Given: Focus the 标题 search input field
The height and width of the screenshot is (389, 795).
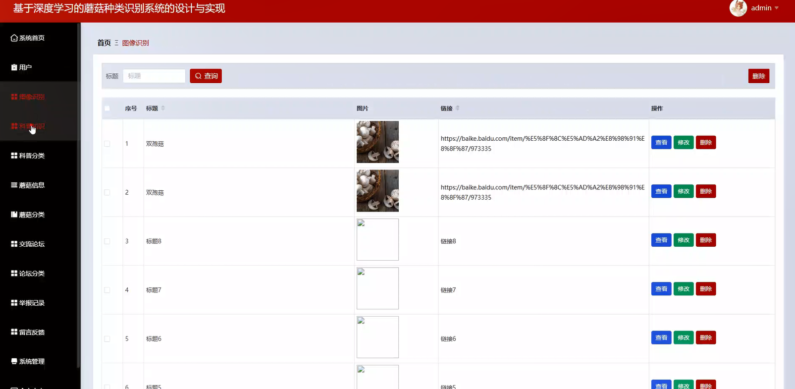Looking at the screenshot, I should click(154, 76).
